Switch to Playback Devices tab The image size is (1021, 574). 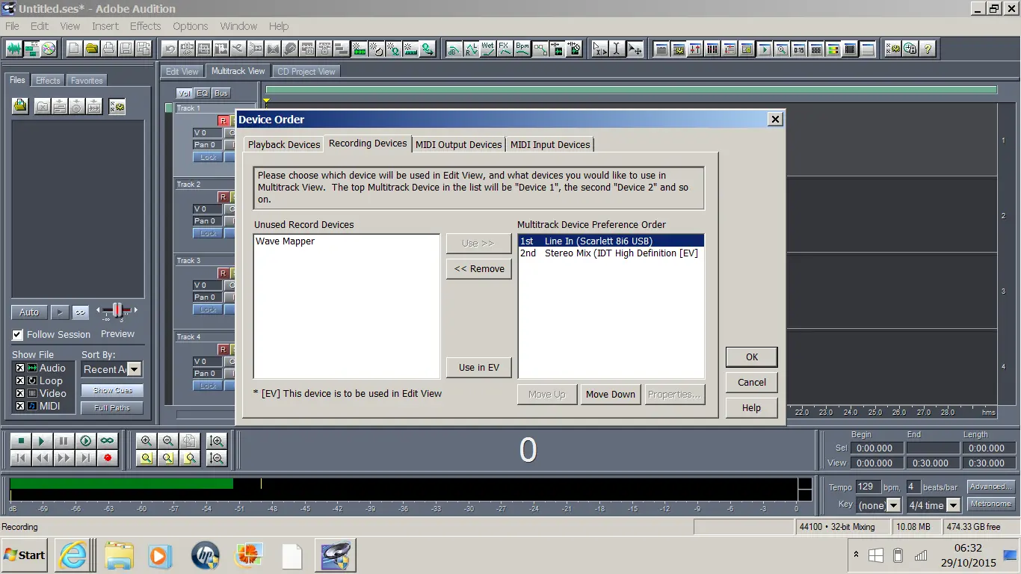284,145
